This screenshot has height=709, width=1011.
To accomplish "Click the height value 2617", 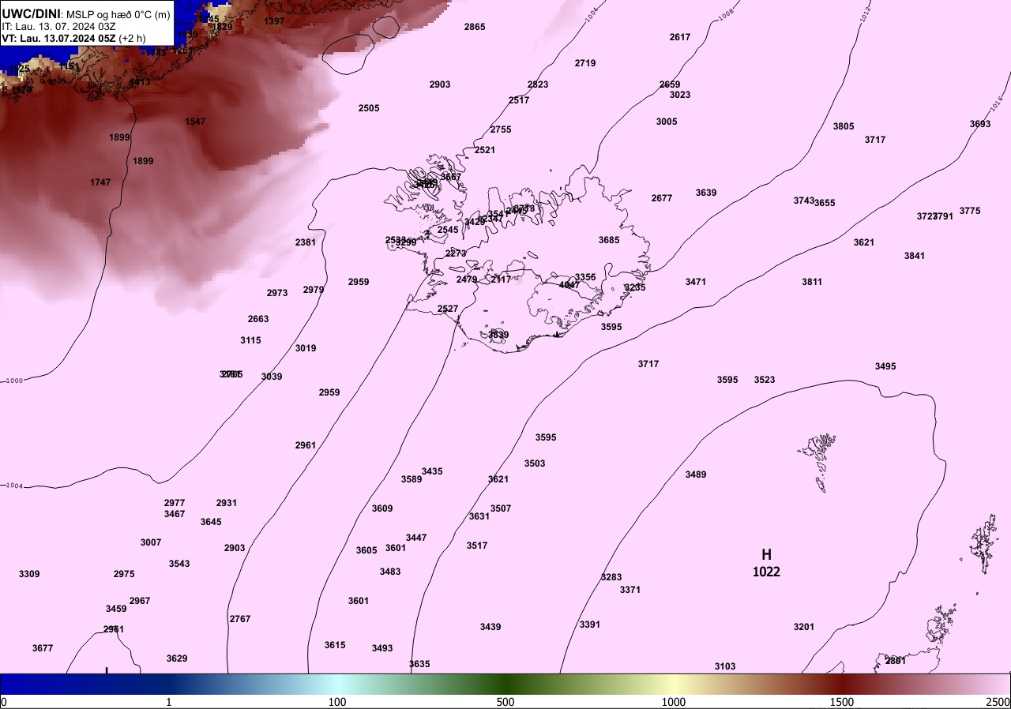I will [680, 37].
